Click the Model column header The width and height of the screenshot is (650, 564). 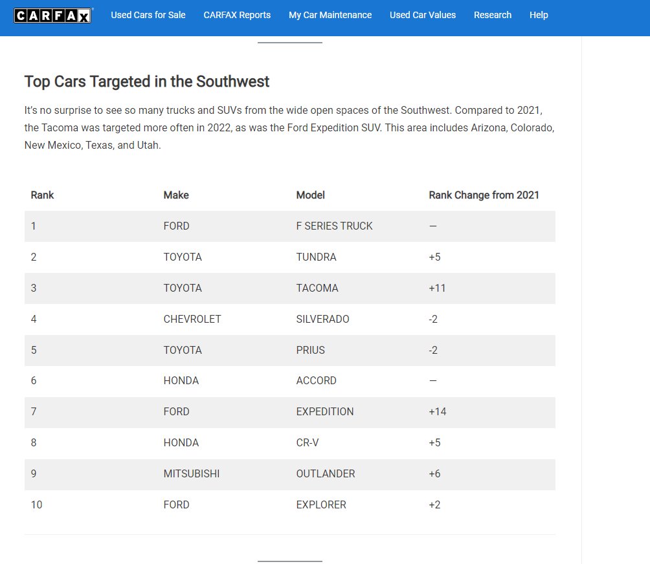click(x=310, y=195)
